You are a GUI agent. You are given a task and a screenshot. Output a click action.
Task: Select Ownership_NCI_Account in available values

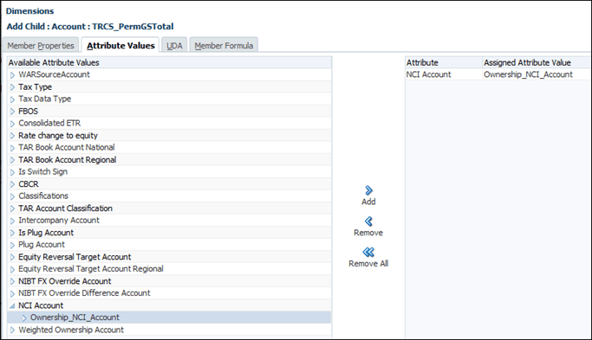(75, 318)
